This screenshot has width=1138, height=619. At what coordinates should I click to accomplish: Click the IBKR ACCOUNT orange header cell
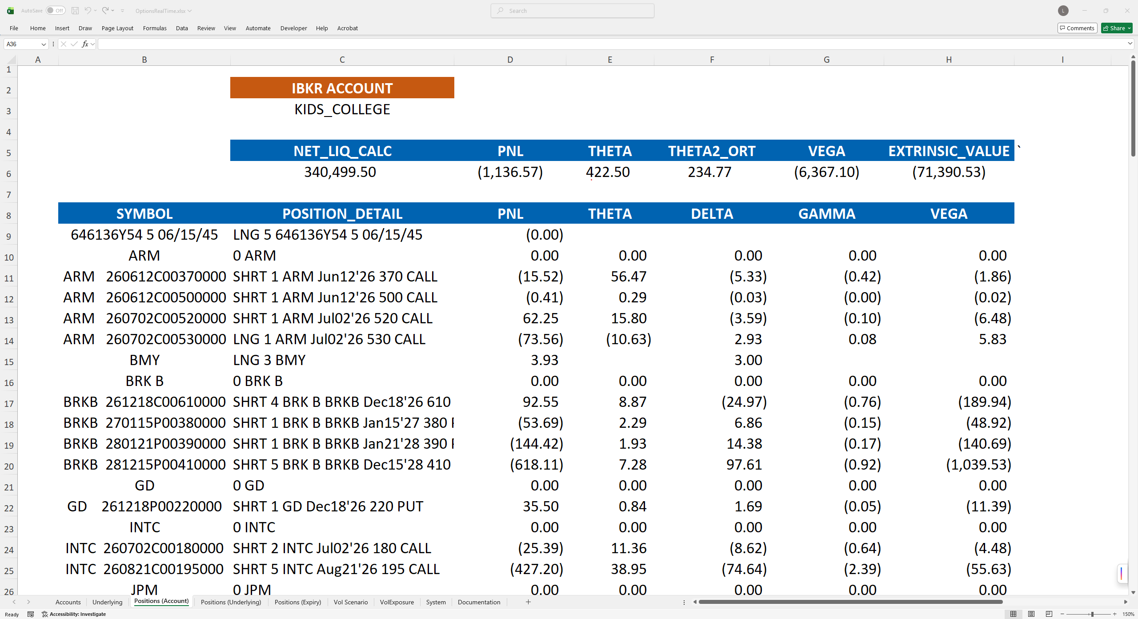click(342, 88)
